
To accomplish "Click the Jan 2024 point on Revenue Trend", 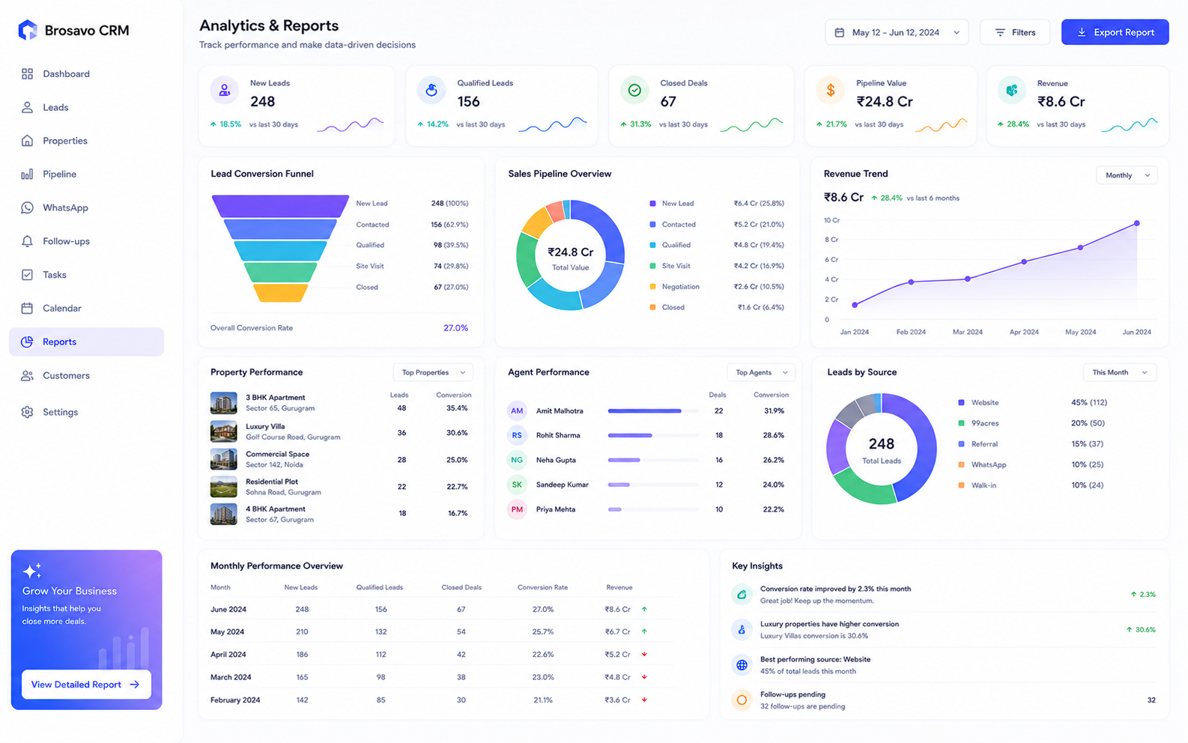I will [x=855, y=305].
